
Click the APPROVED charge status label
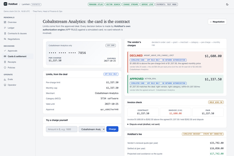pos(136,79)
